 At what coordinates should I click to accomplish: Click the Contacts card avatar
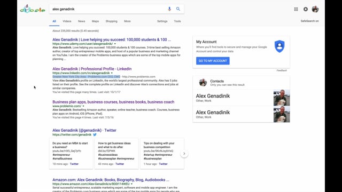coord(203,83)
